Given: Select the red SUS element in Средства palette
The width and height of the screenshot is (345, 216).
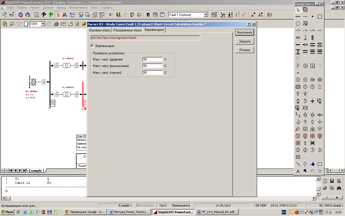Looking at the screenshot, I should tap(305, 108).
